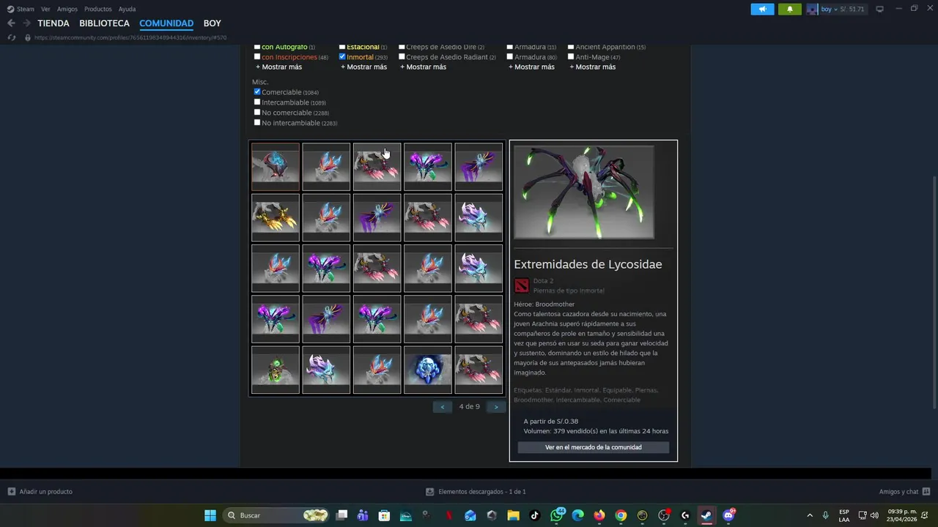Check the Armadura (80) filter
Viewport: 938px width, 527px height.
click(510, 56)
